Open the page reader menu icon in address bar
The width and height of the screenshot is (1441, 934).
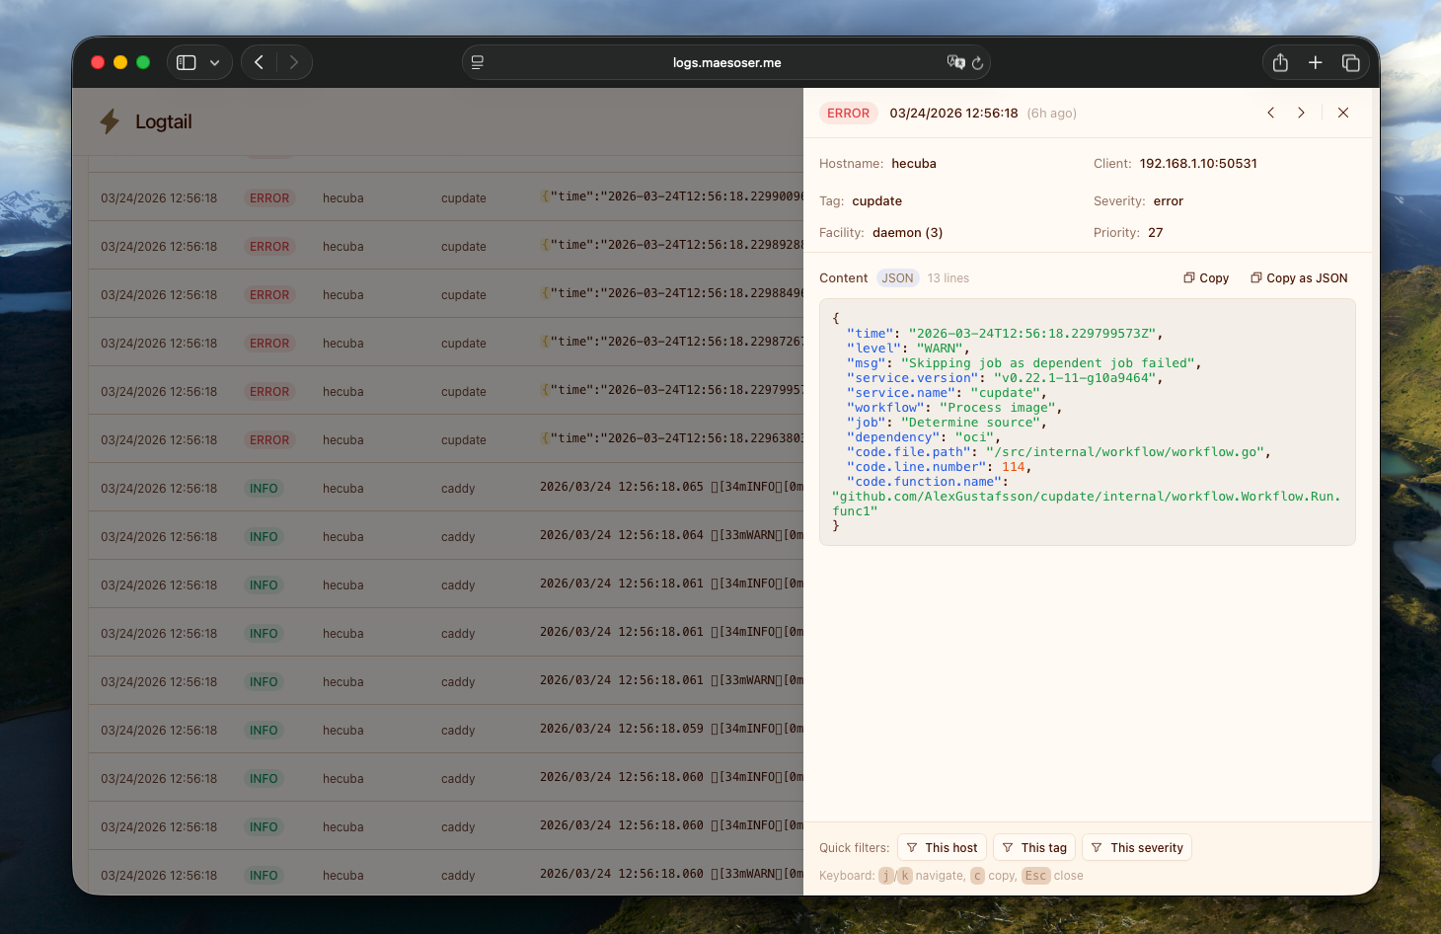(x=478, y=62)
